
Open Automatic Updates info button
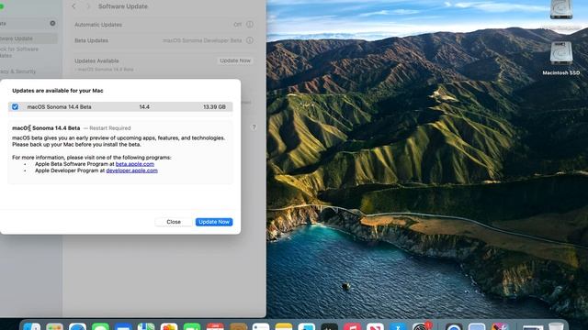pyautogui.click(x=250, y=25)
